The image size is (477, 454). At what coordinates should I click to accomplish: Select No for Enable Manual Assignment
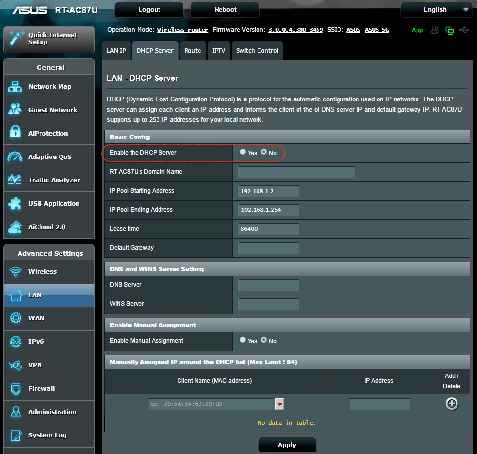pyautogui.click(x=264, y=340)
